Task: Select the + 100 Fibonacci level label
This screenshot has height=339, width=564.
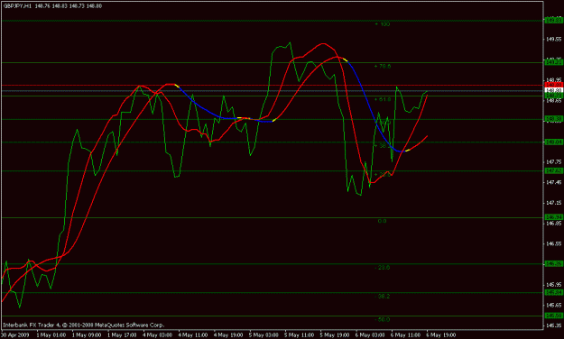Action: (383, 24)
